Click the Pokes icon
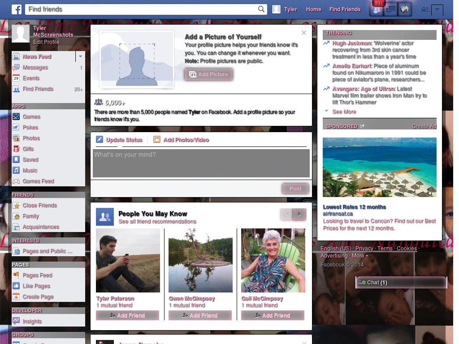Screen dimensions: 459x344 pyautogui.click(x=16, y=127)
